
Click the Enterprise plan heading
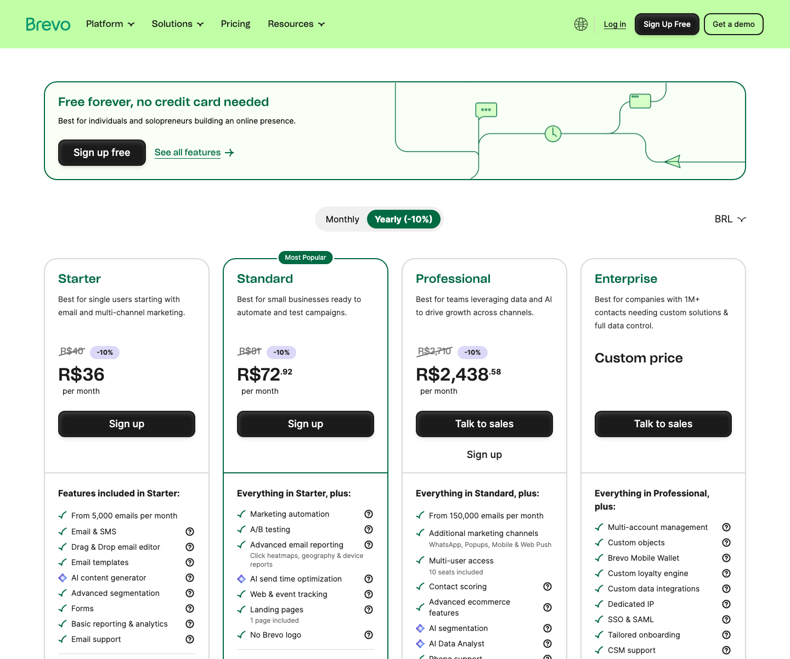626,279
